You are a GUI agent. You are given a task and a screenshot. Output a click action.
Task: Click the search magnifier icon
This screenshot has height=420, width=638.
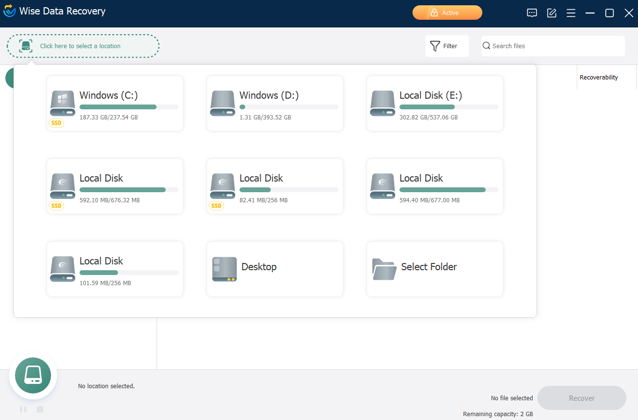coord(486,45)
